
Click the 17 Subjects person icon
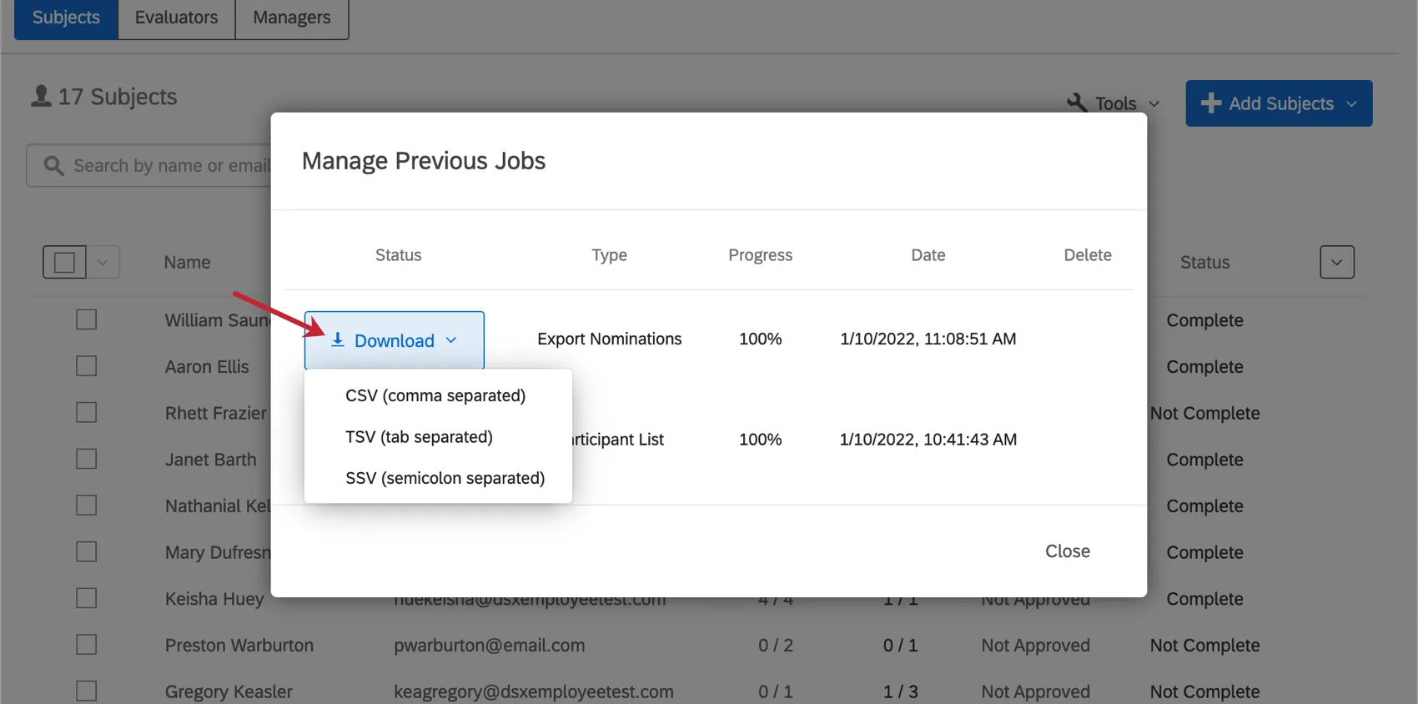tap(41, 96)
